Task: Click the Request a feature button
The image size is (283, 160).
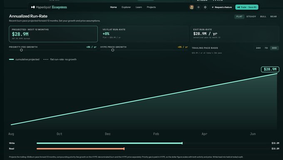Action: click(222, 7)
